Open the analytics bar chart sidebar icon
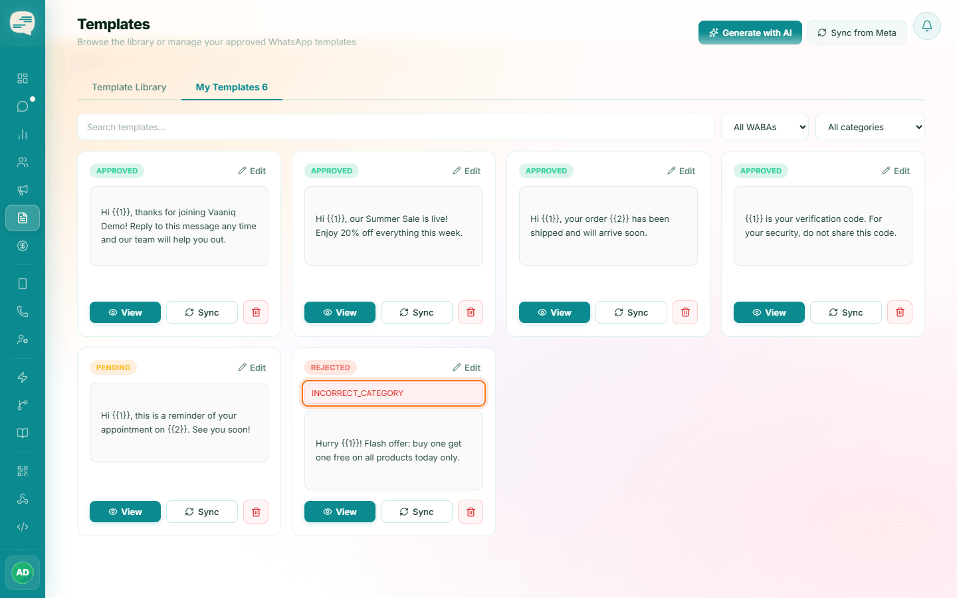Screen dimensions: 957x598 coord(23,134)
